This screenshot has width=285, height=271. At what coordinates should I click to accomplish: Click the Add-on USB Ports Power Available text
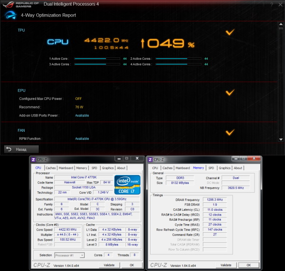coord(82,116)
